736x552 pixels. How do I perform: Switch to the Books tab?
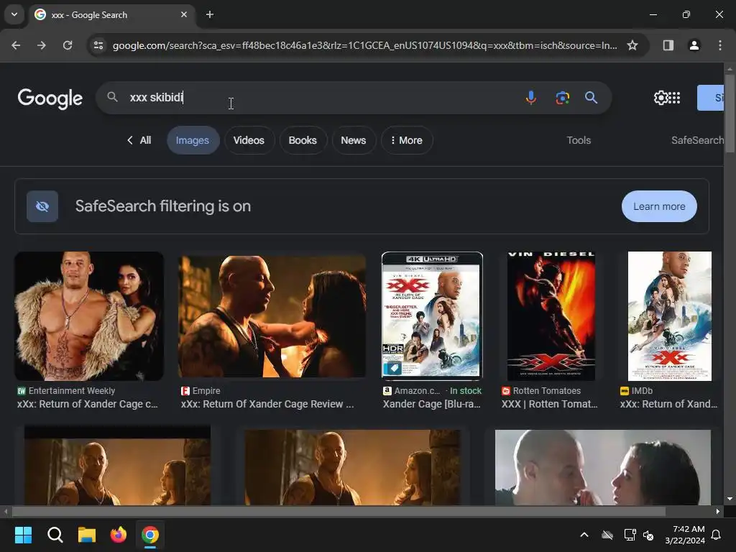point(303,140)
